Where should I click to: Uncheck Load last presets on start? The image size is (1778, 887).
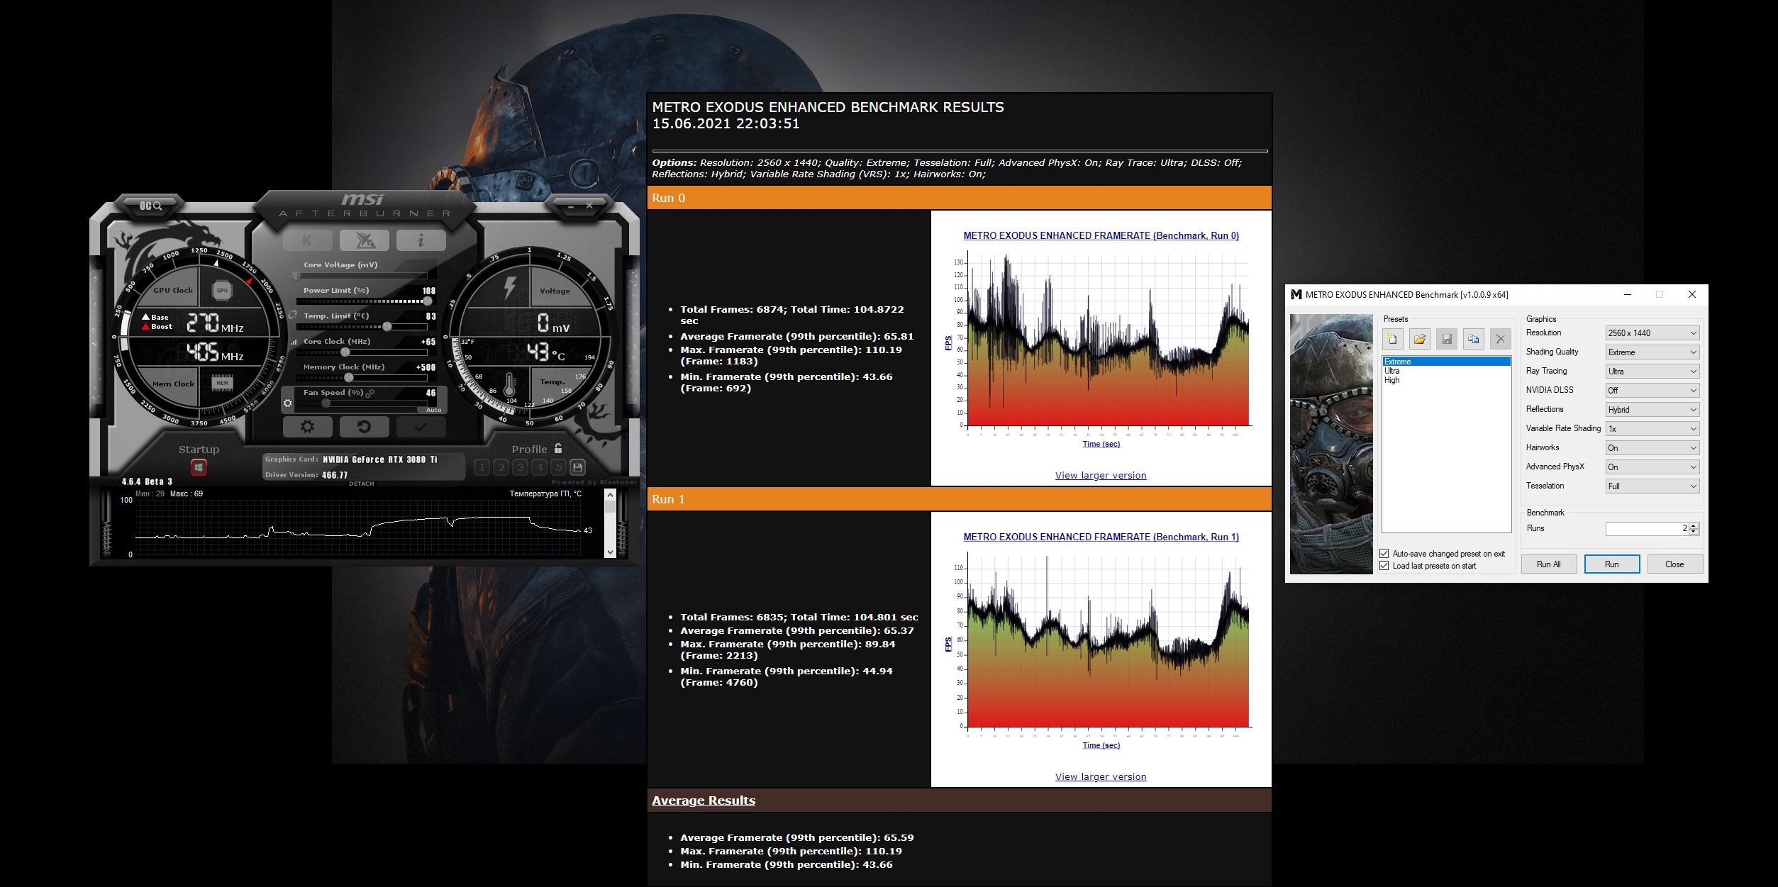click(x=1384, y=565)
